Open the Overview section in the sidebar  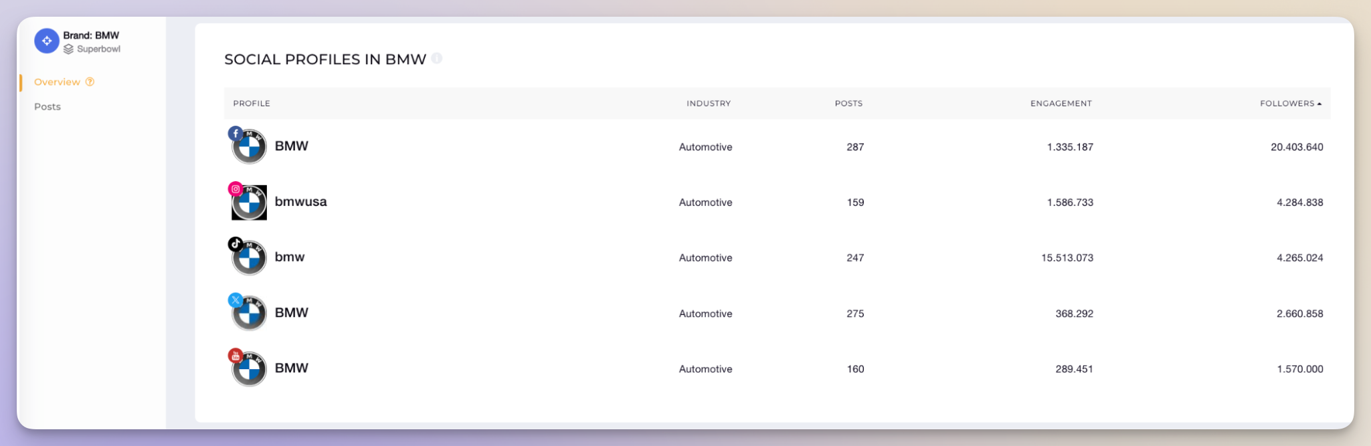coord(57,82)
